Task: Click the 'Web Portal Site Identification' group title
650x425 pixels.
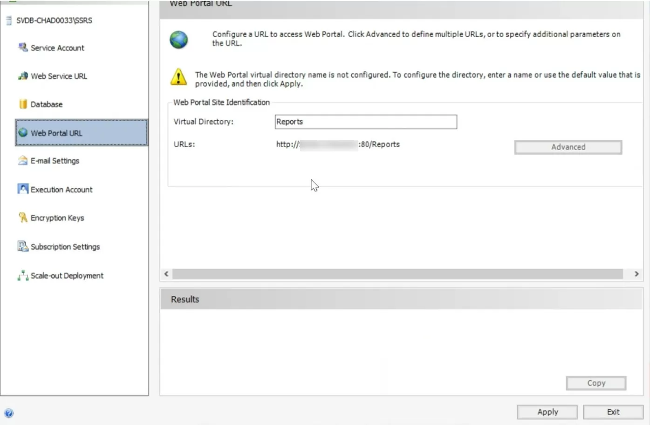Action: point(221,103)
